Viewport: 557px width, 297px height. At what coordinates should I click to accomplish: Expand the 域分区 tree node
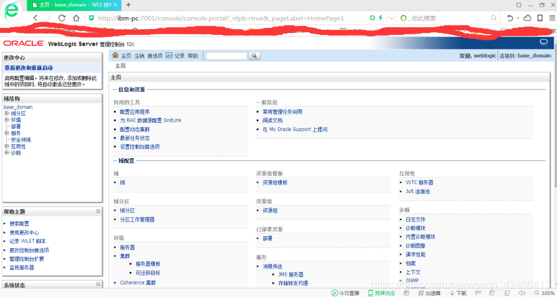point(7,113)
